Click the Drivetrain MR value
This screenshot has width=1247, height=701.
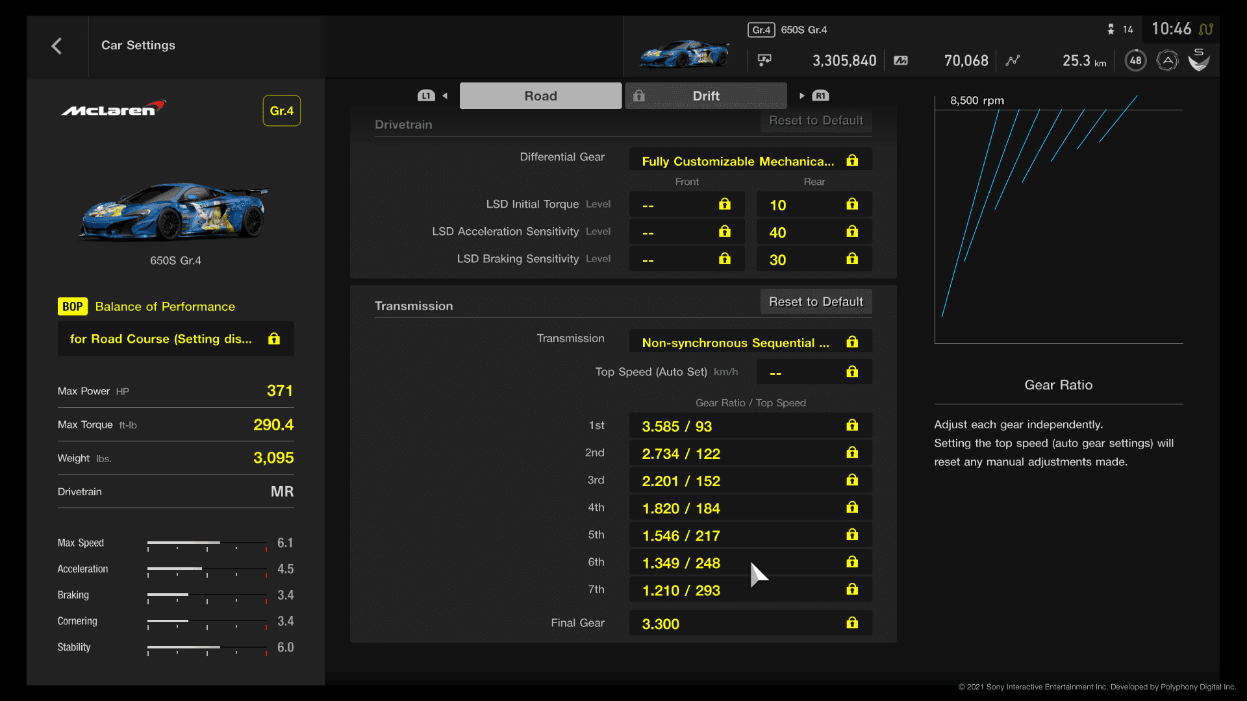point(282,491)
